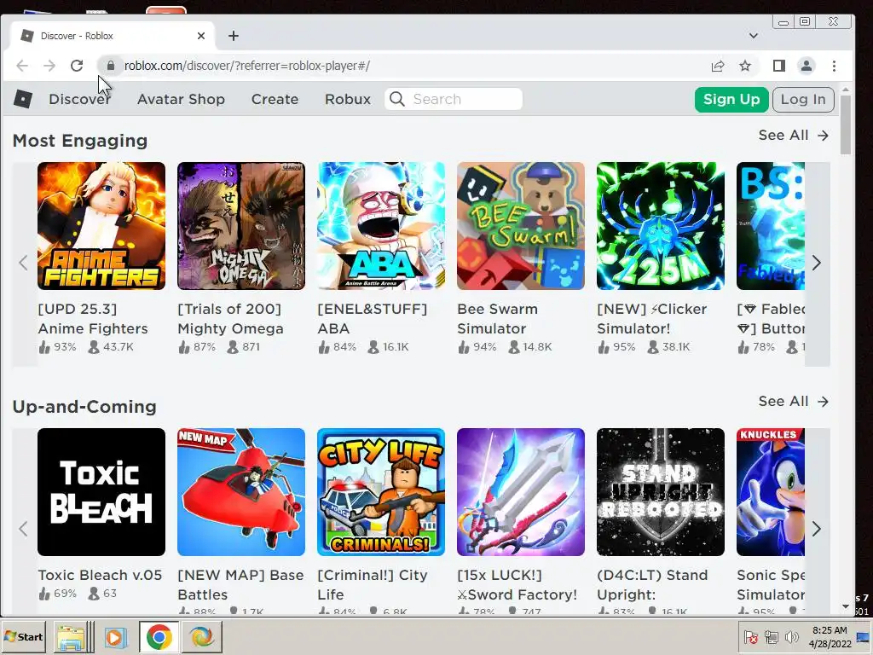Screen dimensions: 873x655
Task: Click the '[ENEL&STUFF] ABA' title
Action: pos(373,319)
